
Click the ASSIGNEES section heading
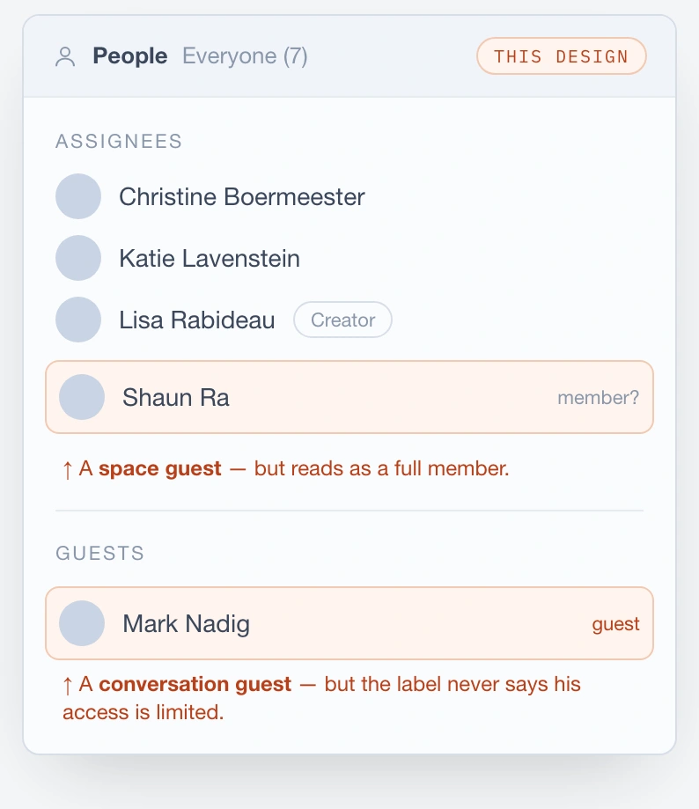click(x=119, y=142)
